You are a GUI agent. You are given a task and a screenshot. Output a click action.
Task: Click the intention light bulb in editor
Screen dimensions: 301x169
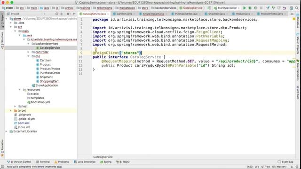click(95, 49)
